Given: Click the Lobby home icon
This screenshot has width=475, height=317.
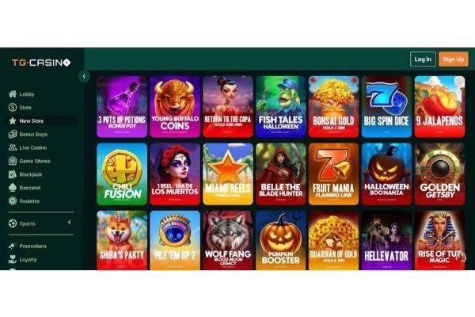Looking at the screenshot, I should click(x=13, y=94).
